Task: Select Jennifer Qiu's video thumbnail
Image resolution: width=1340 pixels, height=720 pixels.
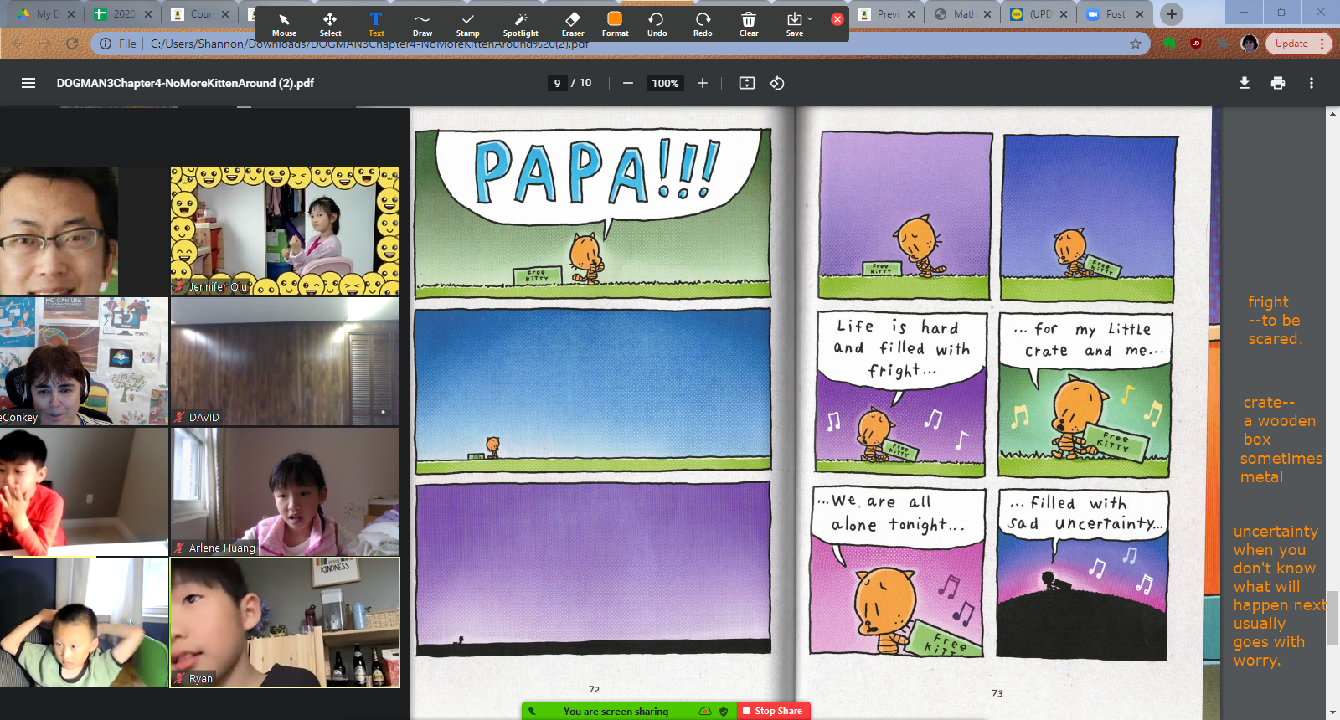Action: click(285, 230)
